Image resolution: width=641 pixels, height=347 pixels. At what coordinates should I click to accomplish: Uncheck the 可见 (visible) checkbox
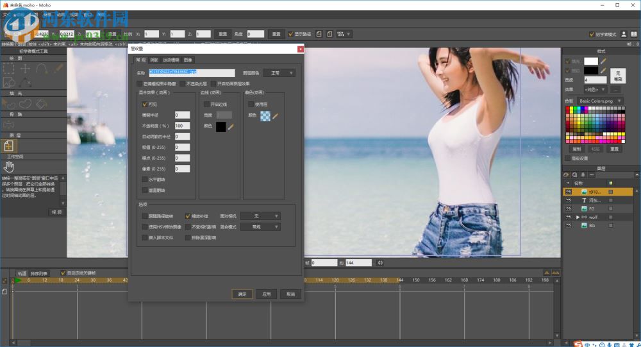coord(145,104)
